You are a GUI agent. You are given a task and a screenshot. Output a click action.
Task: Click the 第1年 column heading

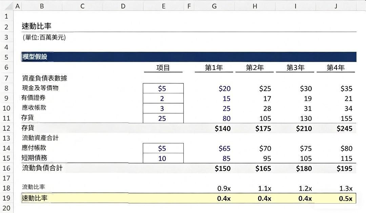[214, 68]
